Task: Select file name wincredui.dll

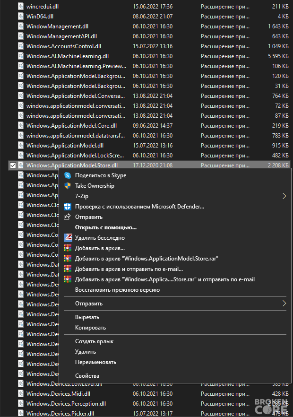Action: coord(43,7)
